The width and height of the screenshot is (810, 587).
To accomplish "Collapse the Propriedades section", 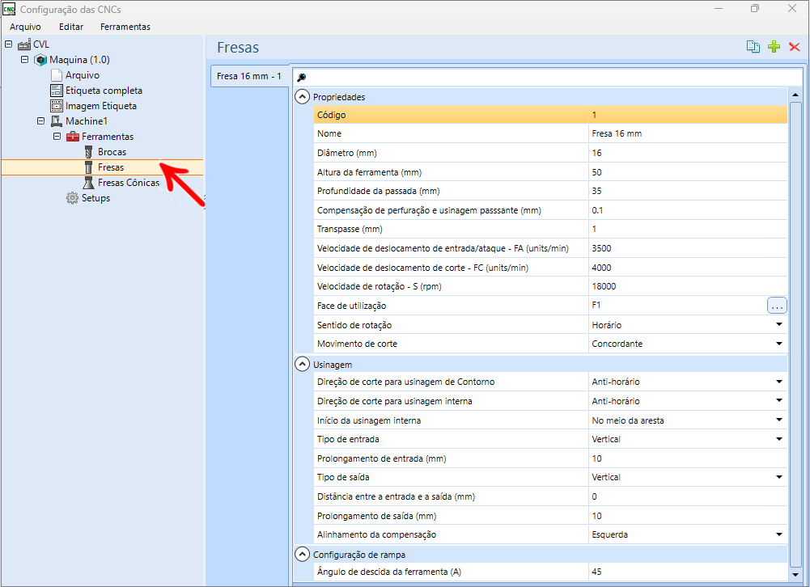I will click(303, 97).
